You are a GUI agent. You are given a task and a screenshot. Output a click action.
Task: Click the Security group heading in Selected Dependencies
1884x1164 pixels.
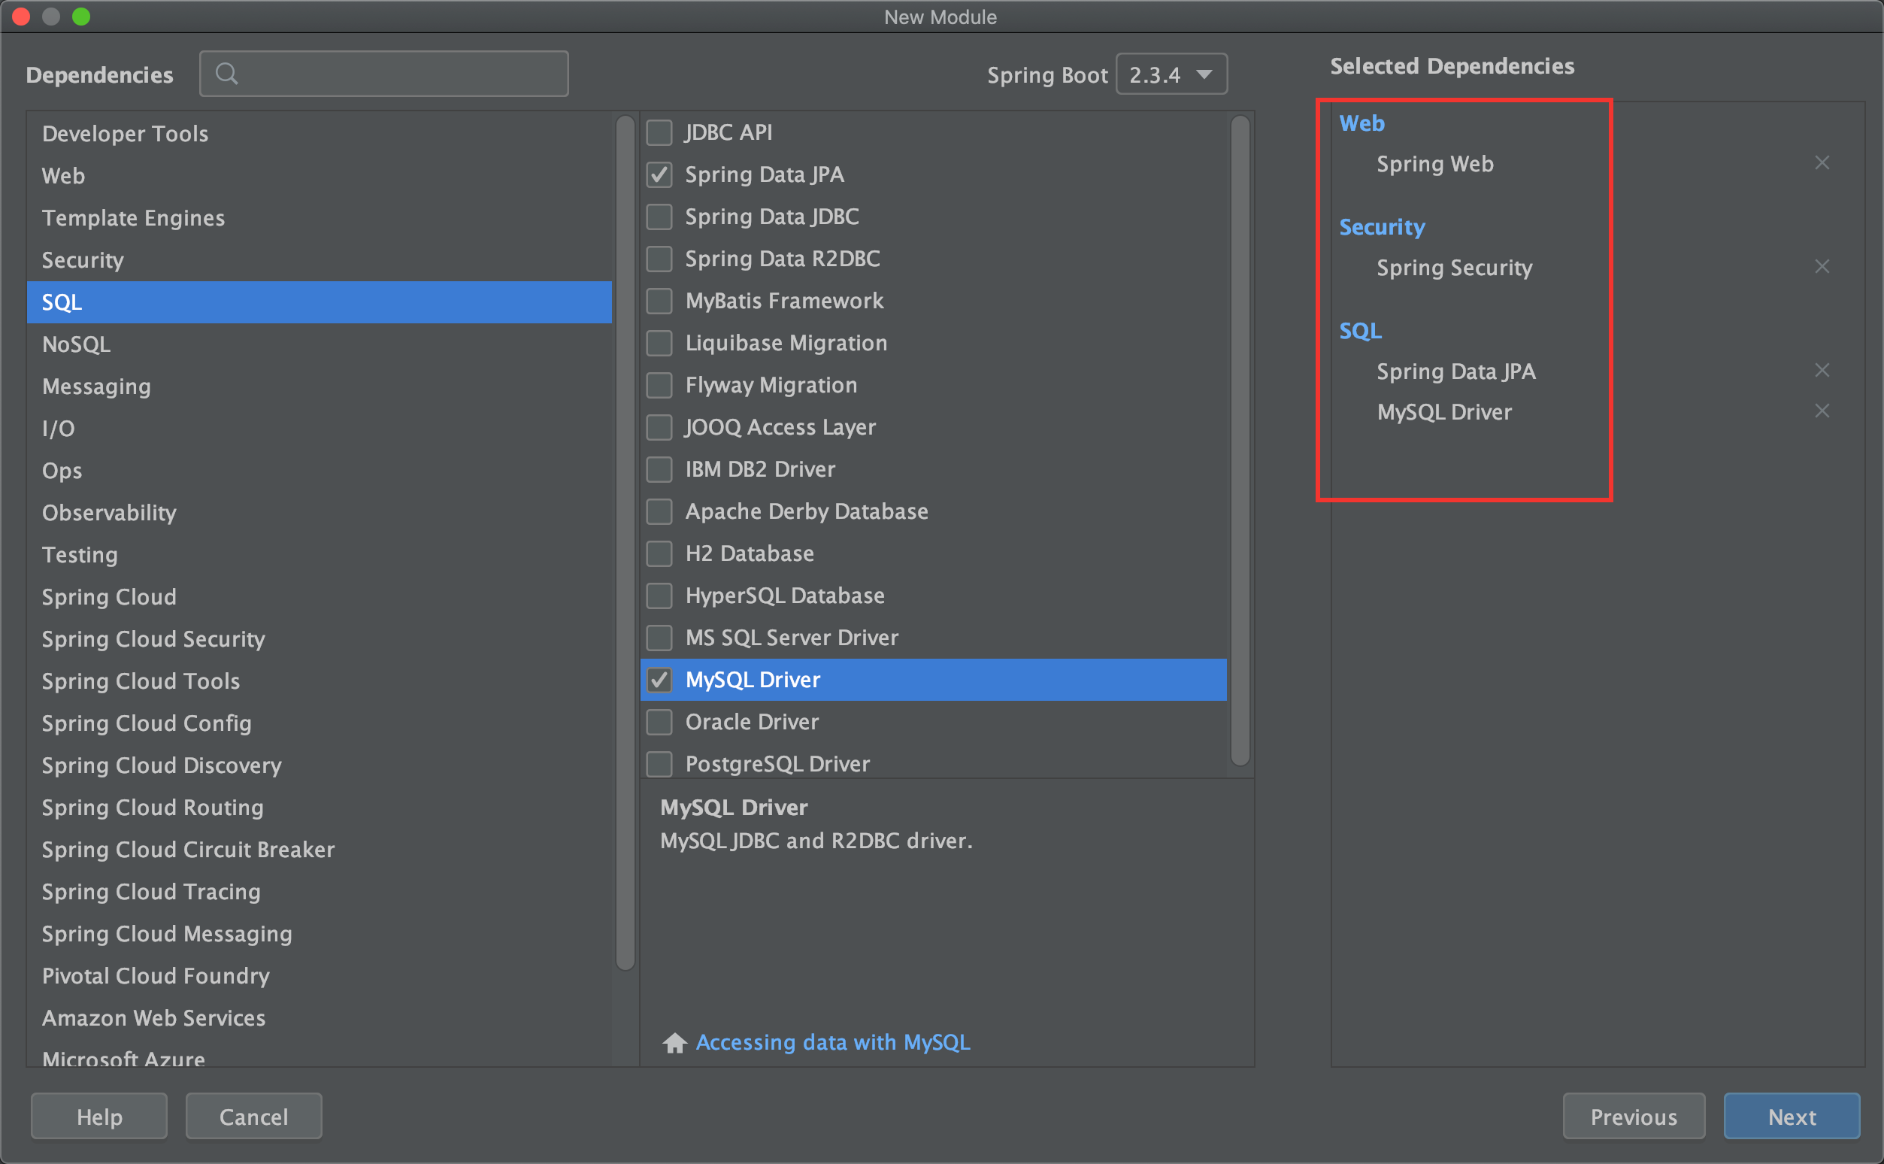coord(1383,227)
